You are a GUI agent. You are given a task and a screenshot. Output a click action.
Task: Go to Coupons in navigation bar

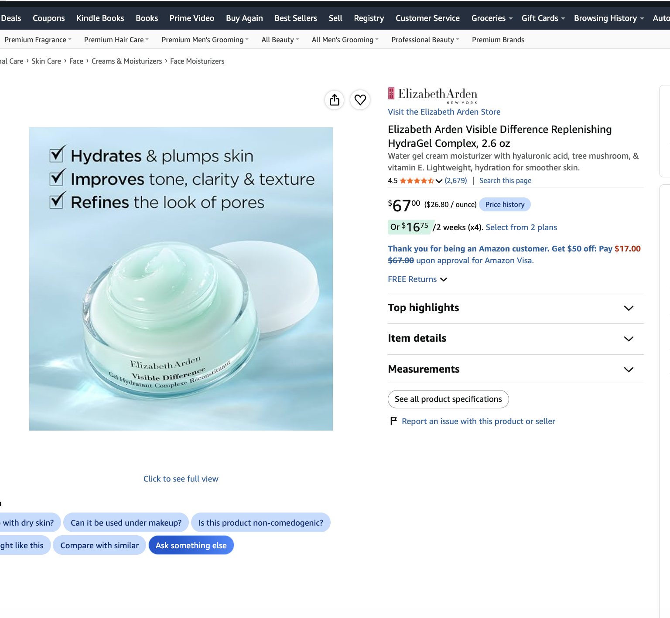[49, 18]
